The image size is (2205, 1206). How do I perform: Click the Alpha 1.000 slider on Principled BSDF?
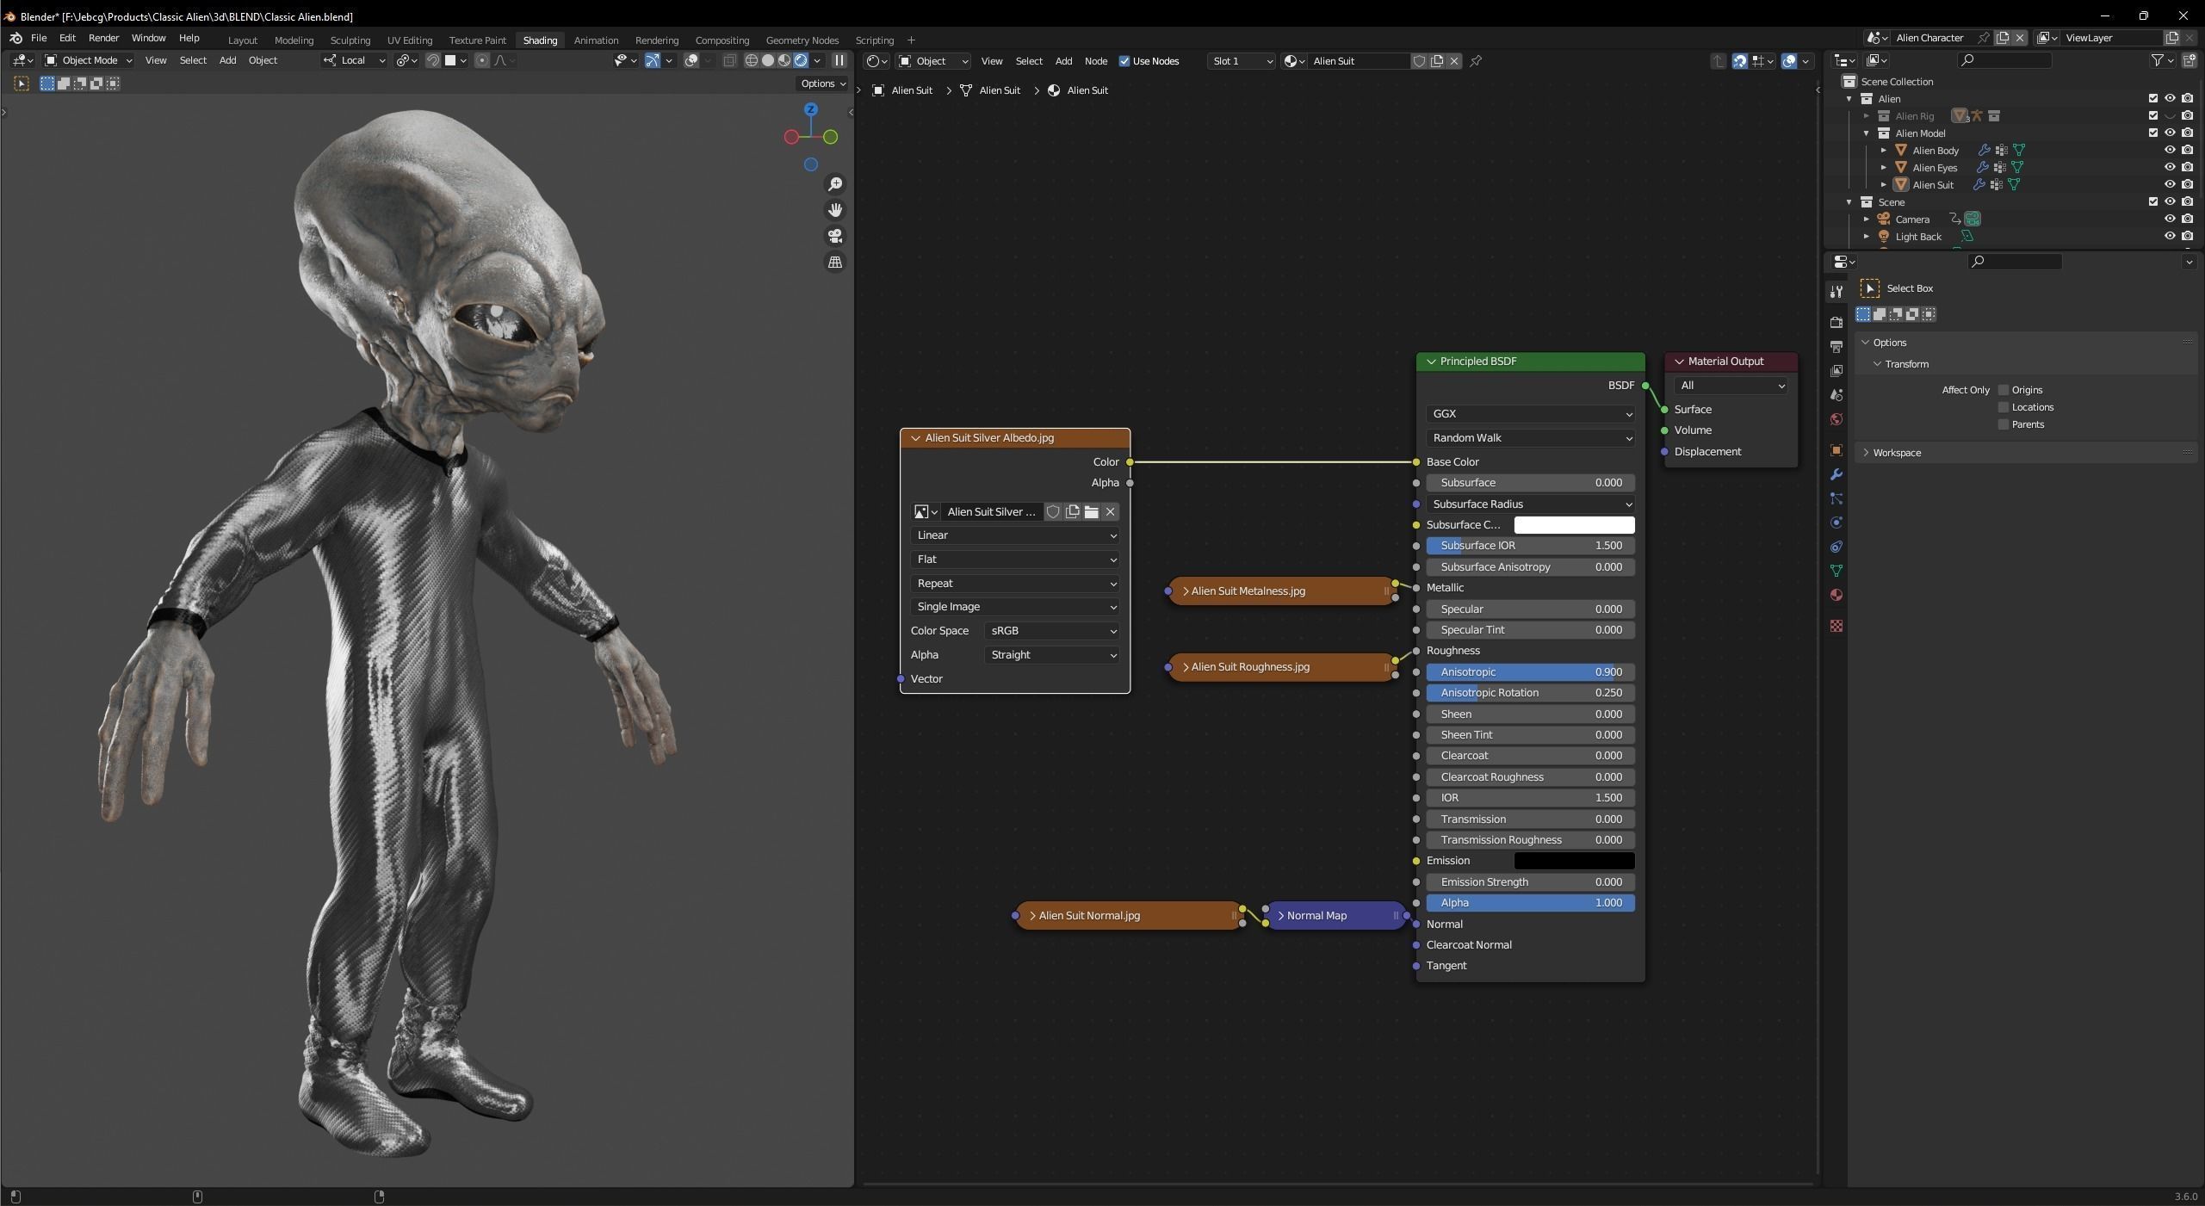pyautogui.click(x=1530, y=903)
